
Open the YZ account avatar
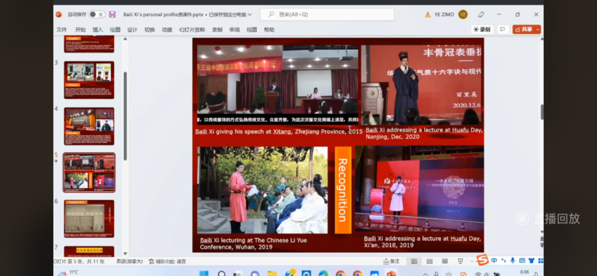(463, 14)
